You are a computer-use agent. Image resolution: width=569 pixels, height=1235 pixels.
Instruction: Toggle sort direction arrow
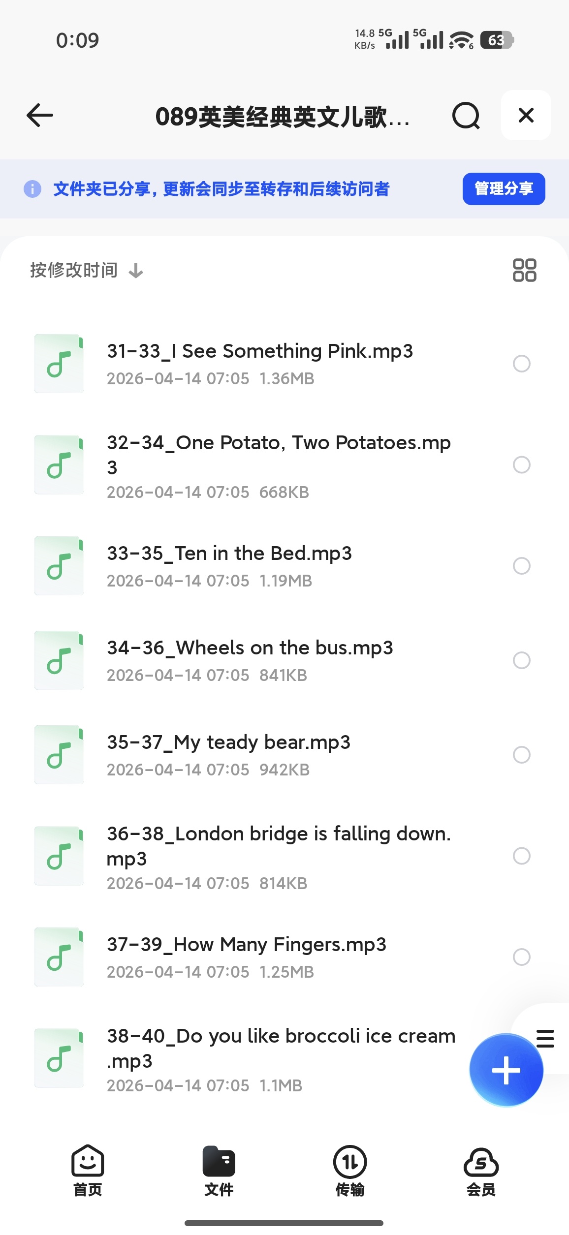tap(136, 271)
